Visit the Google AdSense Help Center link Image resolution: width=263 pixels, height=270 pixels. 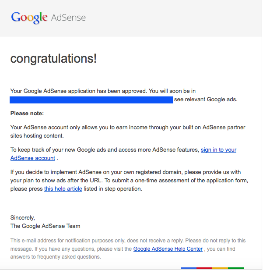tap(168, 249)
